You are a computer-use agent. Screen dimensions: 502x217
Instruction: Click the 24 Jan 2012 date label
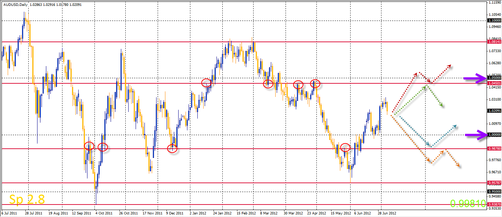coord(222,213)
